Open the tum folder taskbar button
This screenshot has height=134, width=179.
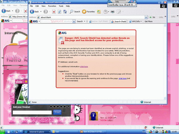(65, 132)
